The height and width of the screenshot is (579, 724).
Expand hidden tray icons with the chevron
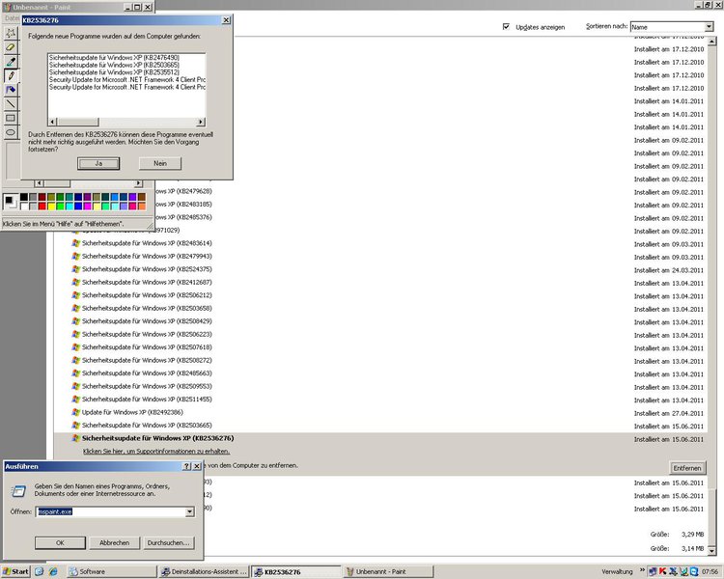click(x=642, y=570)
